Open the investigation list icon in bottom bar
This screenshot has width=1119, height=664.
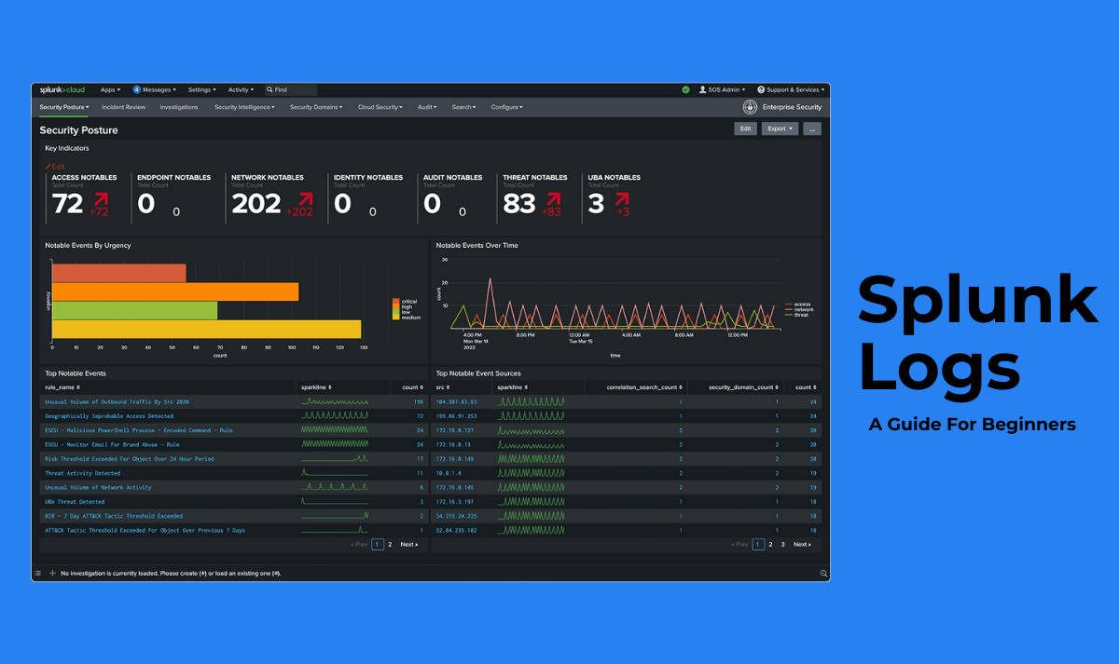37,573
